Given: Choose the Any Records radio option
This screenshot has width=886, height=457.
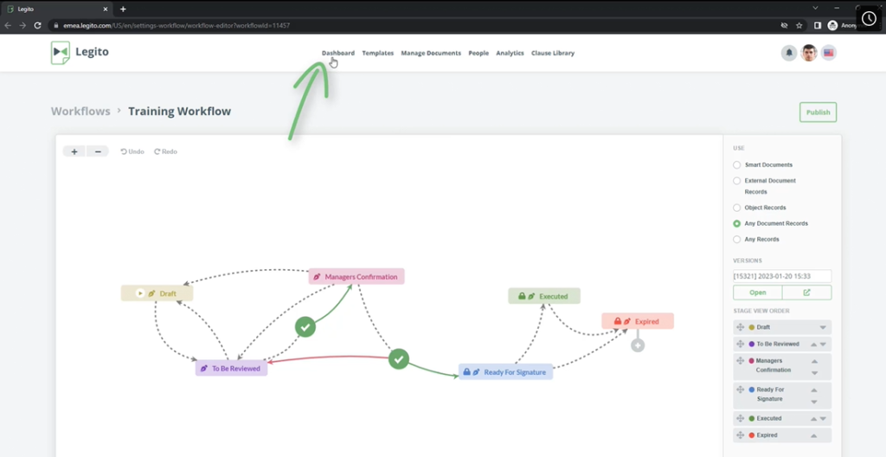Looking at the screenshot, I should tap(736, 239).
